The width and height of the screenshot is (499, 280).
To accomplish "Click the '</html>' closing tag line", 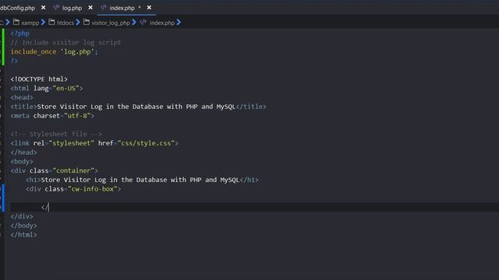I will pyautogui.click(x=24, y=235).
